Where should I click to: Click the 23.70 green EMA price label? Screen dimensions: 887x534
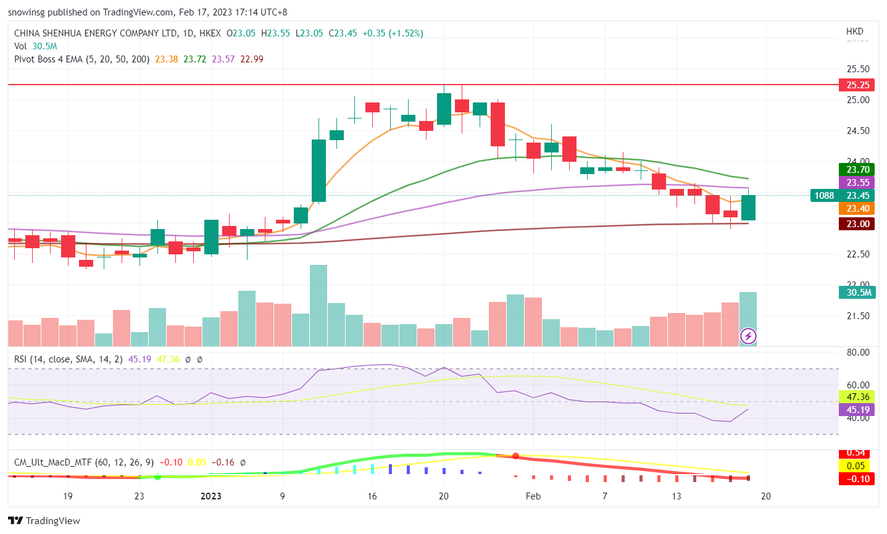pos(857,170)
